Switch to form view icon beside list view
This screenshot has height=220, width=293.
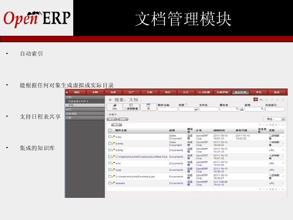(x=261, y=99)
